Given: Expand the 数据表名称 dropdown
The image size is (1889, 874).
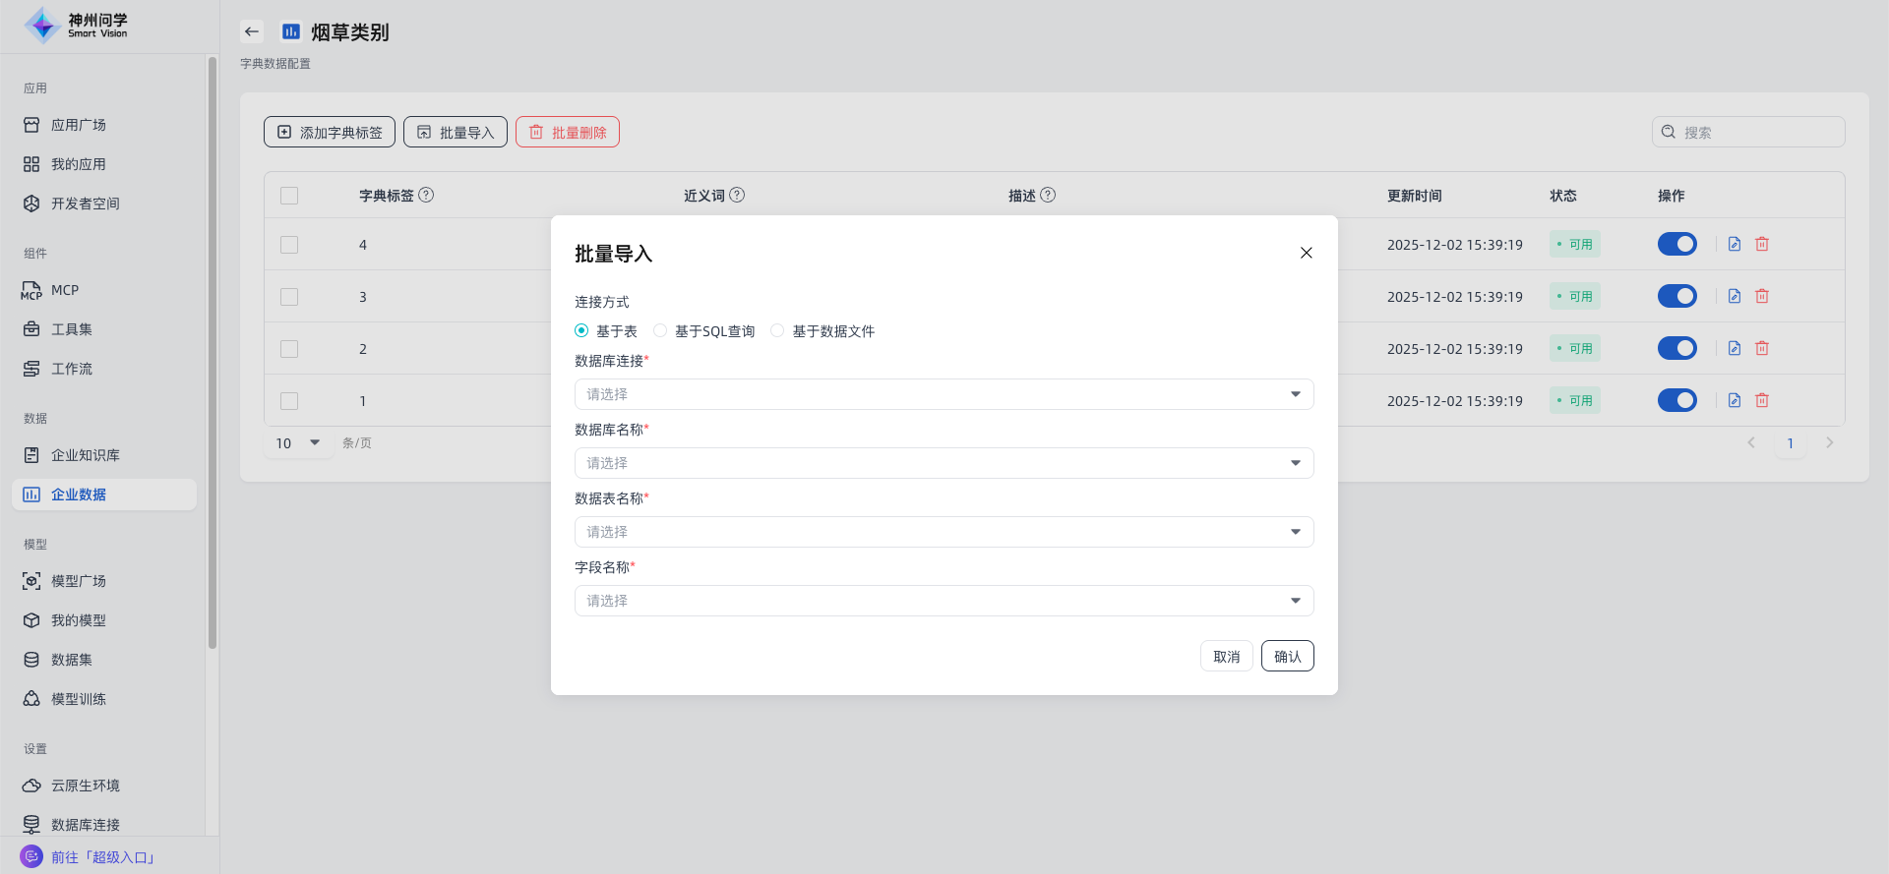Looking at the screenshot, I should (944, 532).
